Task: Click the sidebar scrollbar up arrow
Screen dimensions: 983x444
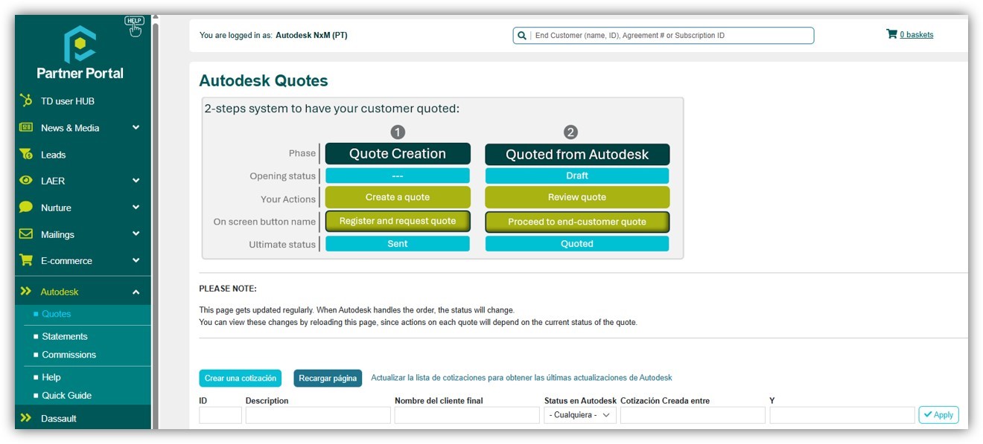Action: [x=155, y=18]
